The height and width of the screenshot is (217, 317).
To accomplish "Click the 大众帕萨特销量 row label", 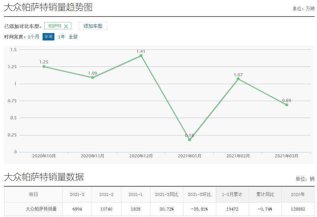I will (x=41, y=209).
